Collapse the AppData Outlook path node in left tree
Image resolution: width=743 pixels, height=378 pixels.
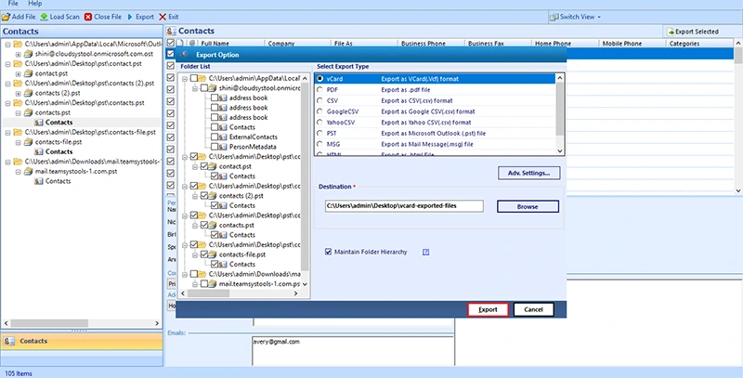7,44
